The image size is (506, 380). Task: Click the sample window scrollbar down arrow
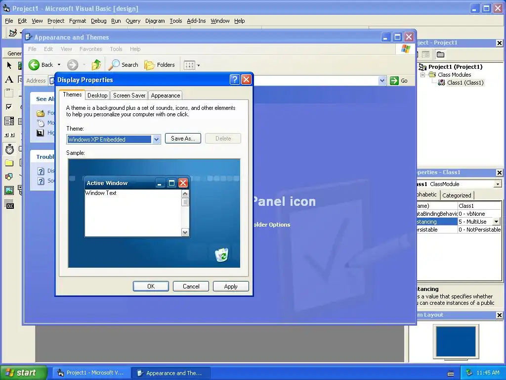tap(185, 233)
